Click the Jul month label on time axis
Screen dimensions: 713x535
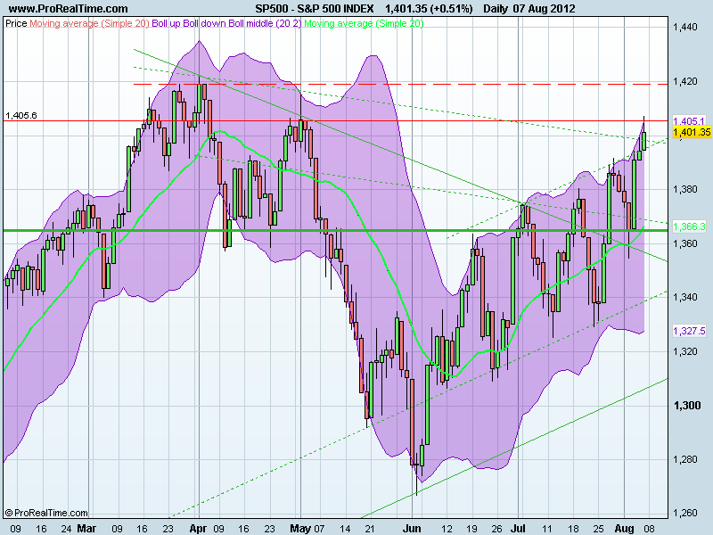pyautogui.click(x=518, y=529)
